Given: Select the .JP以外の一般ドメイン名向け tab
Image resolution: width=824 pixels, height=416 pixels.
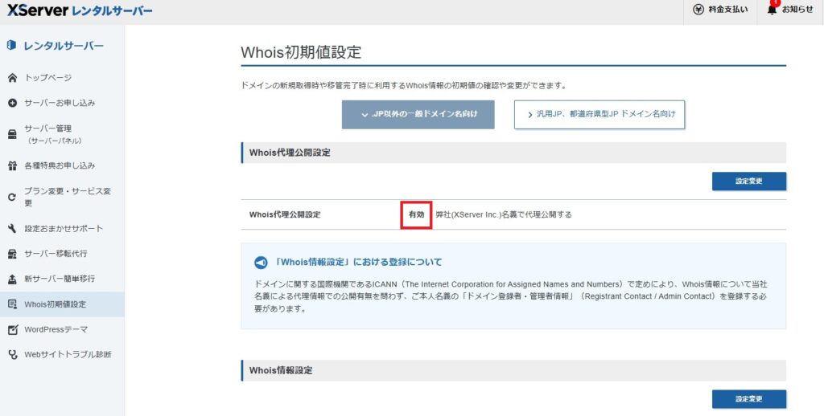Looking at the screenshot, I should [418, 115].
